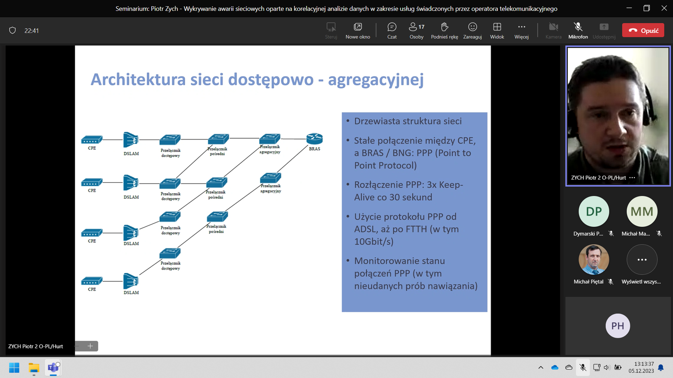Raise hand with Podnieś rękę
This screenshot has width=673, height=378.
click(x=444, y=31)
